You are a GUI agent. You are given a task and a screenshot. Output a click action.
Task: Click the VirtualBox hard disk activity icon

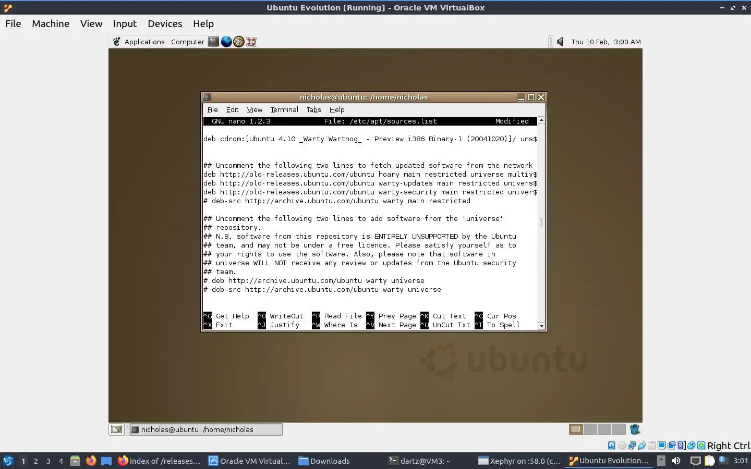pos(612,446)
